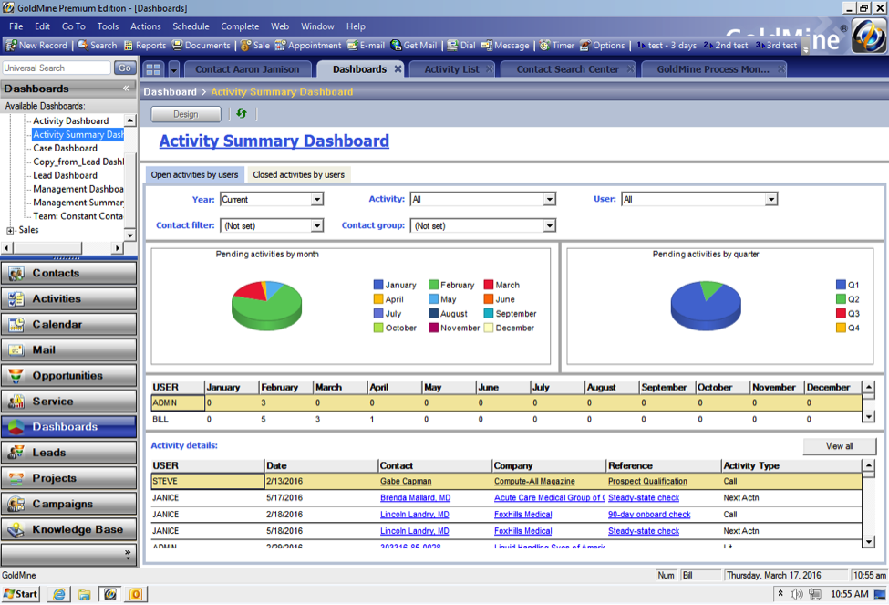
Task: Select the BILL row in user table
Action: click(506, 420)
